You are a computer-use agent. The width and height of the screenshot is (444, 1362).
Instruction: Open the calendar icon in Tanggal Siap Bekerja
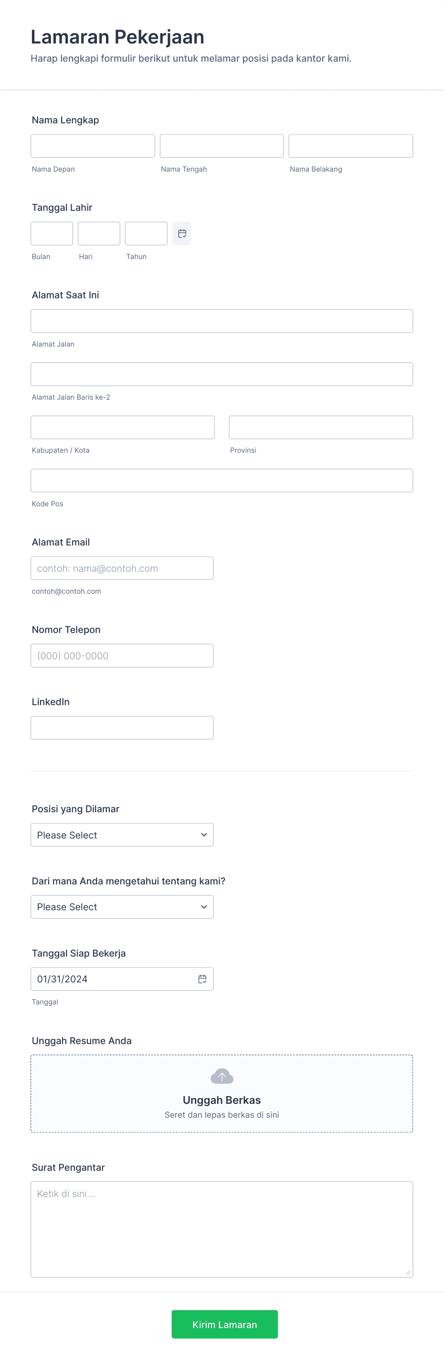click(202, 979)
